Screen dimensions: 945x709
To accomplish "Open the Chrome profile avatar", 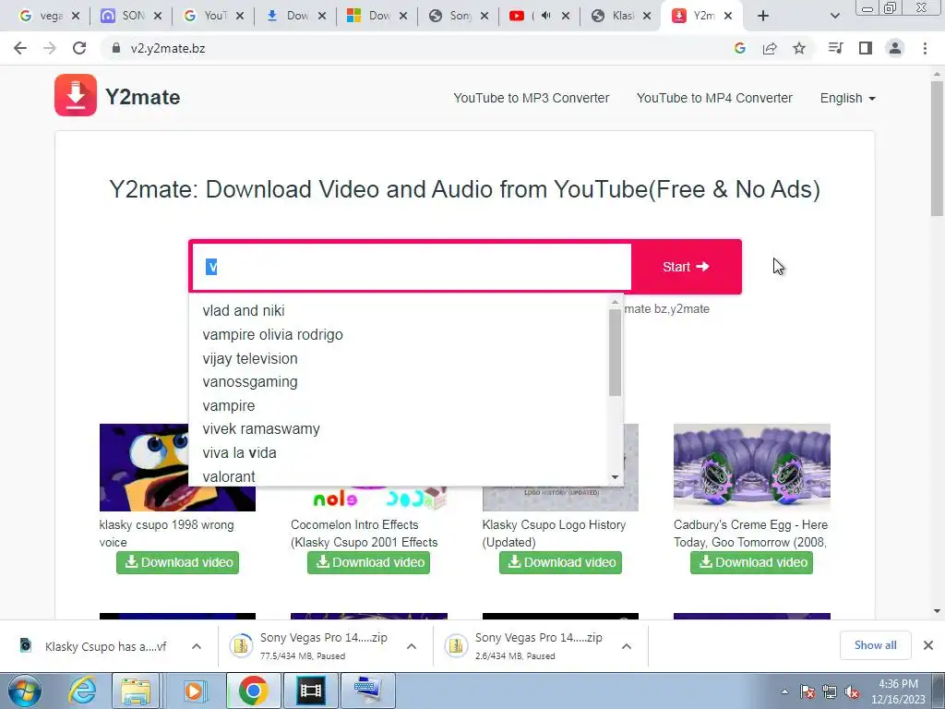I will pyautogui.click(x=895, y=48).
